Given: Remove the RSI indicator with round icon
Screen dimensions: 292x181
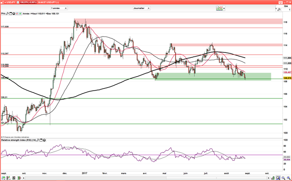Looking at the screenshot, I should [44, 140].
